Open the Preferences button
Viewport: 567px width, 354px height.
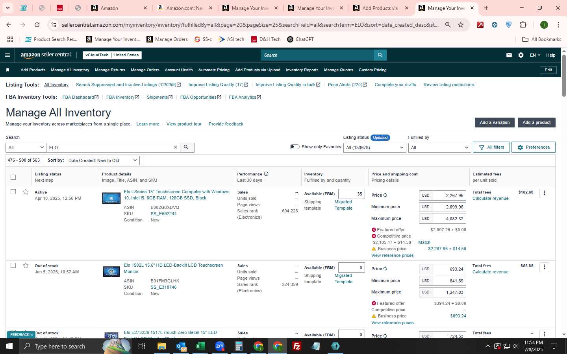[534, 147]
